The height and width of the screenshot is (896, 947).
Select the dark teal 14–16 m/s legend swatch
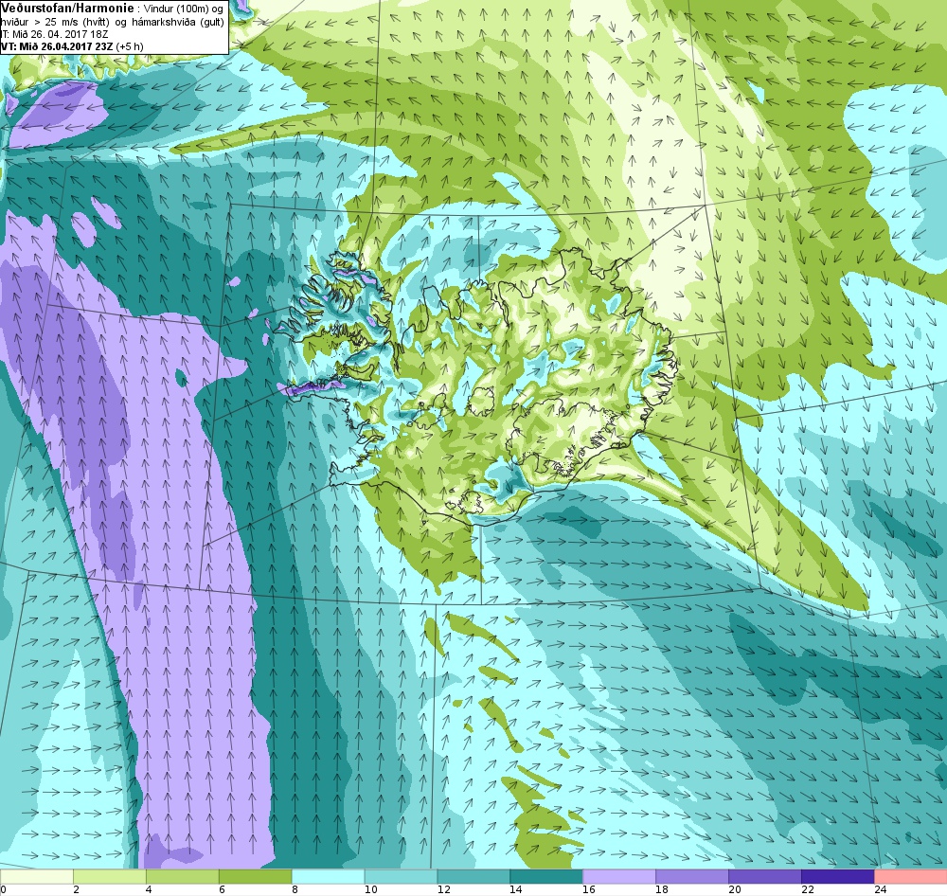coord(546,876)
